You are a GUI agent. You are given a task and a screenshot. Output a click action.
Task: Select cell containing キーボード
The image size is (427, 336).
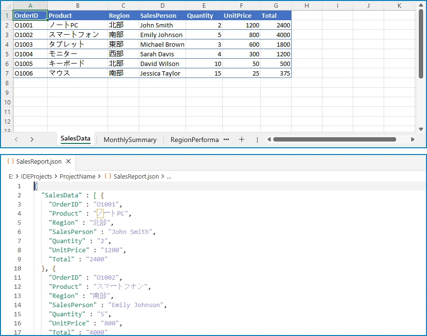pos(78,64)
